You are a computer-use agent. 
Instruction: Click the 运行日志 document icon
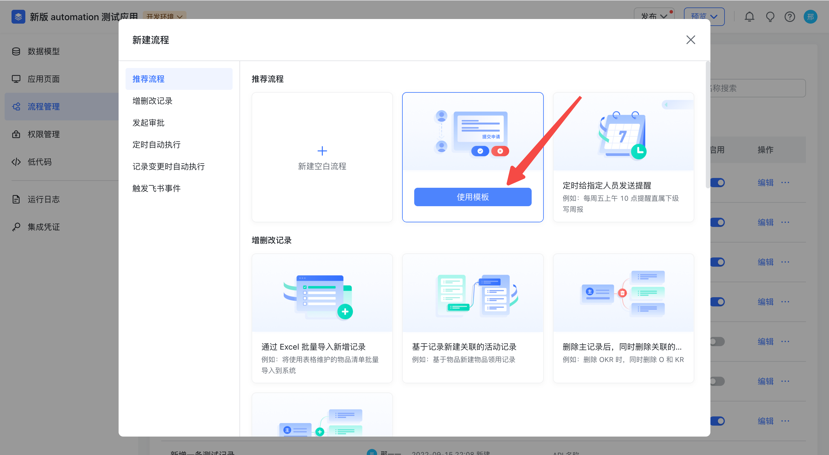pyautogui.click(x=16, y=199)
